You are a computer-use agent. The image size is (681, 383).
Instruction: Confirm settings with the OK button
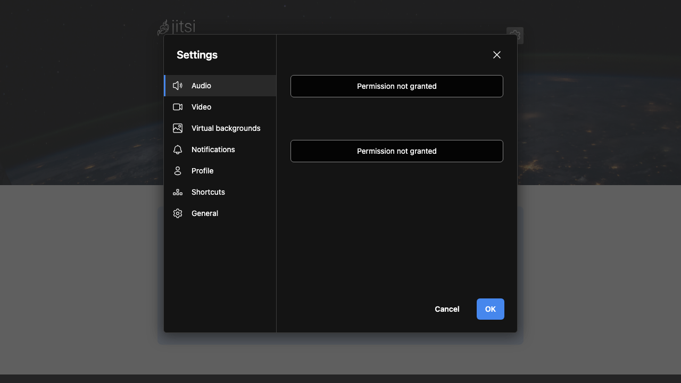pos(491,309)
